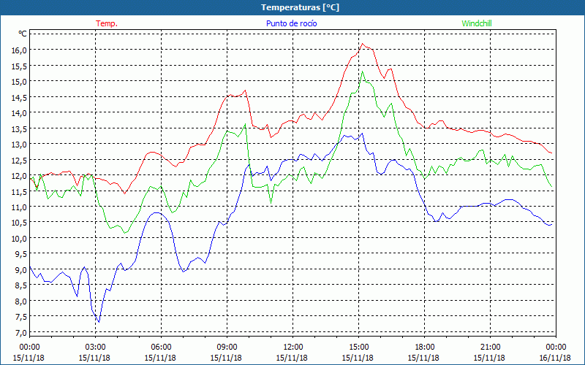The height and width of the screenshot is (365, 585).
Task: Click the blue dew point minimum after 03:00
Action: (x=99, y=321)
